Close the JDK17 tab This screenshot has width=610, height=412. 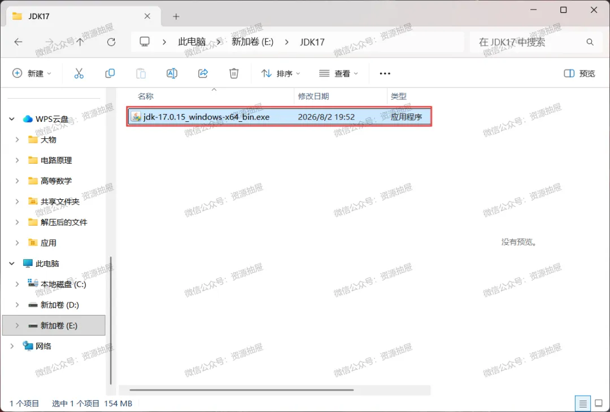[147, 16]
